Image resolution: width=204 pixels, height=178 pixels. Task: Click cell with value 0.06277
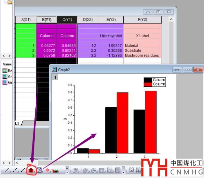click(47, 45)
